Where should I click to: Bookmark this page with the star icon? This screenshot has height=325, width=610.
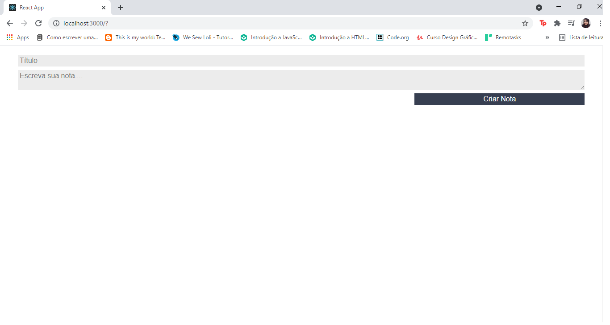pyautogui.click(x=525, y=23)
